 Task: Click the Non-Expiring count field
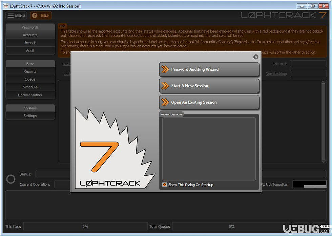[x=308, y=74]
